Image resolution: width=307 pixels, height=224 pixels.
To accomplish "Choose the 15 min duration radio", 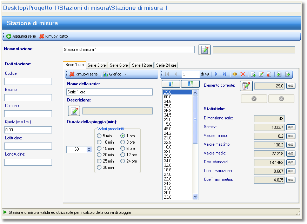I will [99, 149].
